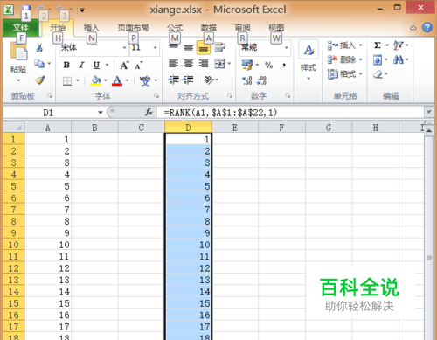Screen dimensions: 437x340
Task: Click the Find and Select binoculars icon
Action: pyautogui.click(x=399, y=59)
